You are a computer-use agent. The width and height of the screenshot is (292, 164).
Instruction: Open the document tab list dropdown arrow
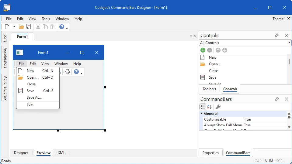[x=191, y=36]
